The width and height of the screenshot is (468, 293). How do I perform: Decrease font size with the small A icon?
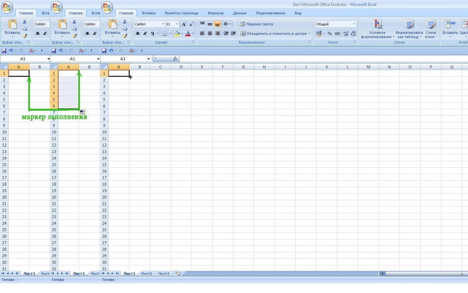[191, 24]
